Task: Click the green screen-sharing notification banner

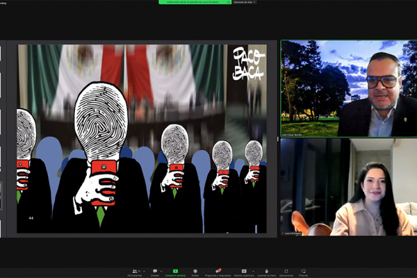Action: (x=195, y=2)
